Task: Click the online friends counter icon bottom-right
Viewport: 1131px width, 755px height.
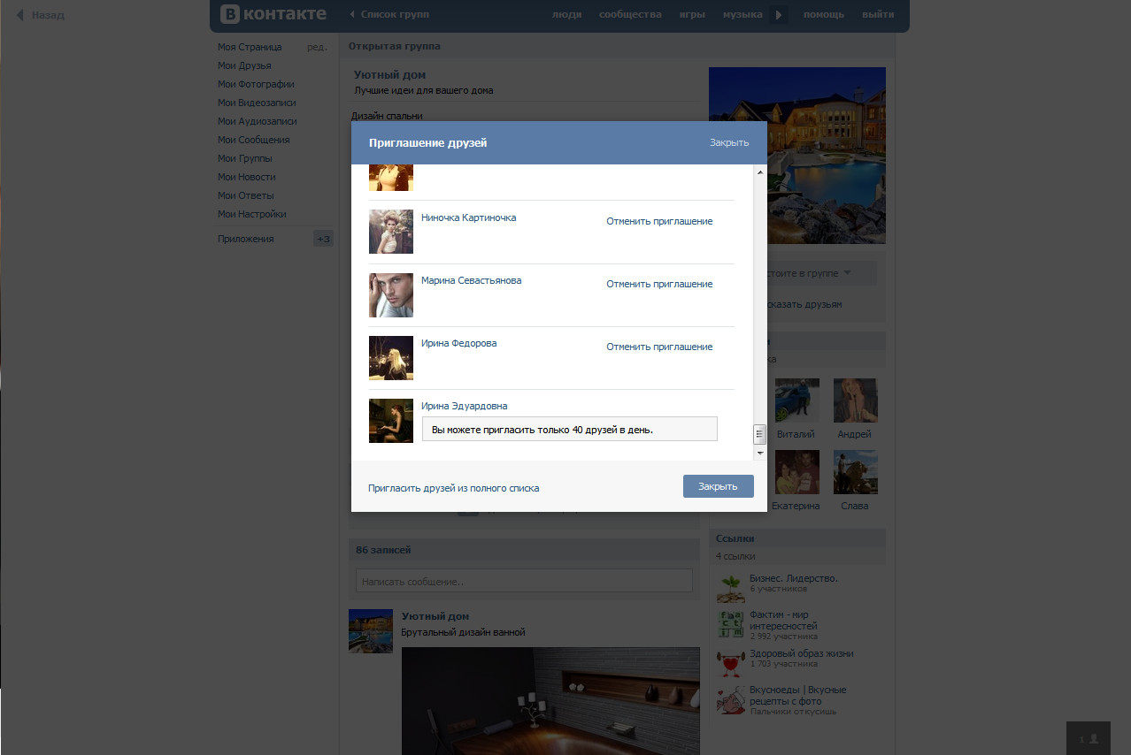Action: (1089, 737)
